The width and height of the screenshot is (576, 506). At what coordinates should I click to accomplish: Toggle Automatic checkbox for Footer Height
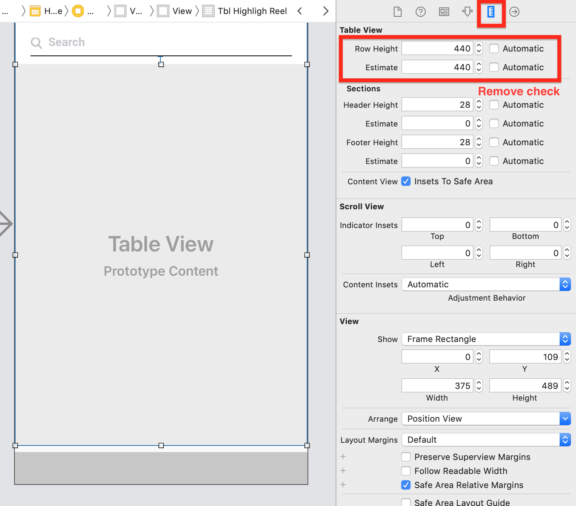(x=494, y=142)
